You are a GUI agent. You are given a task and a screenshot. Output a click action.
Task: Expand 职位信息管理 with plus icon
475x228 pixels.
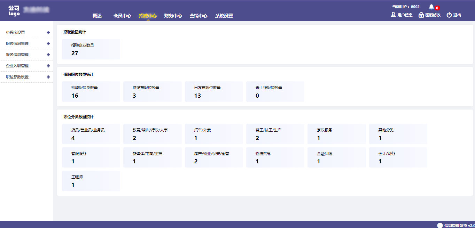48,44
